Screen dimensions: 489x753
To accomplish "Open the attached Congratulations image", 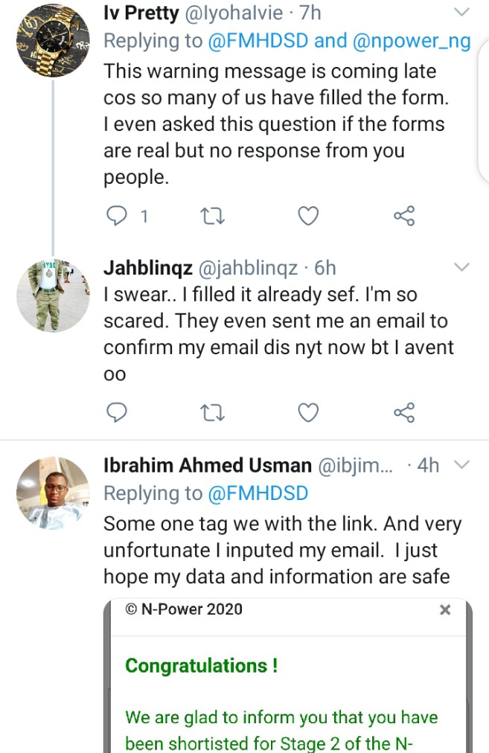I will 288,675.
